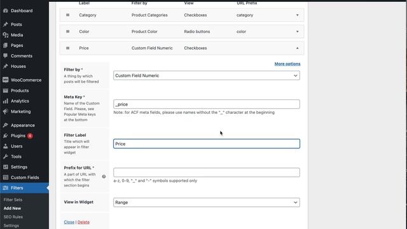This screenshot has width=407, height=229.
Task: Collapse the Price filter row arrow
Action: (298, 48)
